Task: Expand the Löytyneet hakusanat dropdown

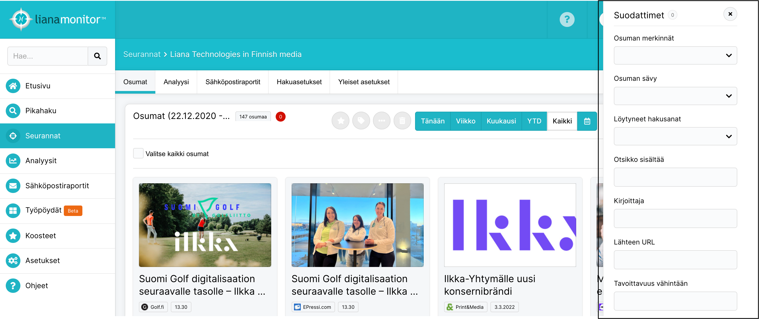Action: tap(675, 136)
